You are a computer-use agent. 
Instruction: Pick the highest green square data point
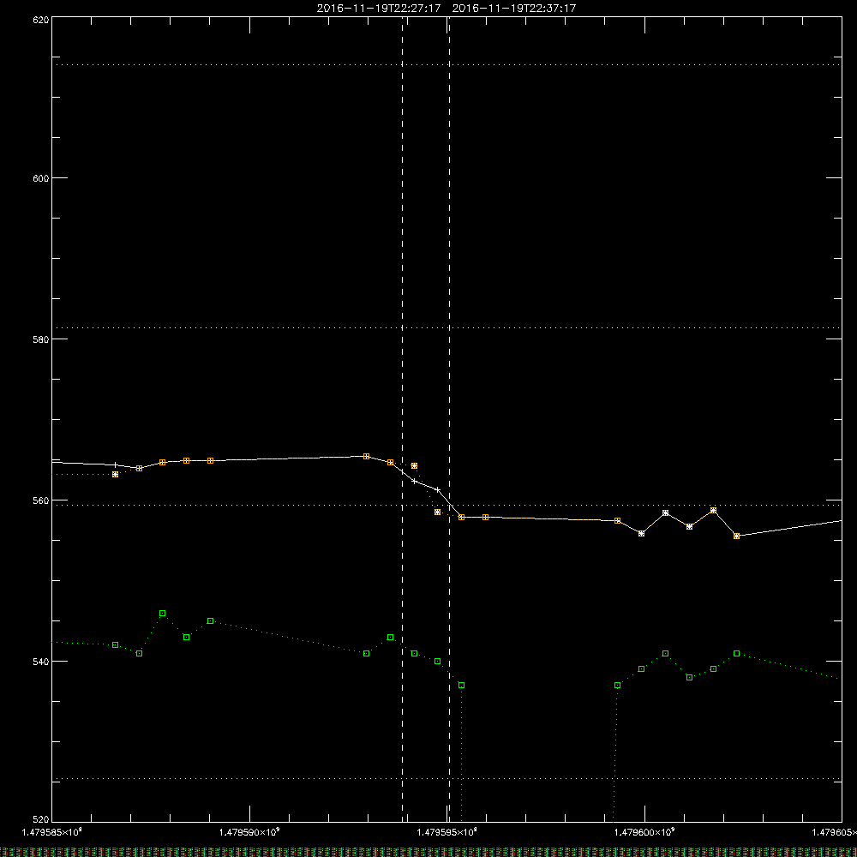point(162,614)
